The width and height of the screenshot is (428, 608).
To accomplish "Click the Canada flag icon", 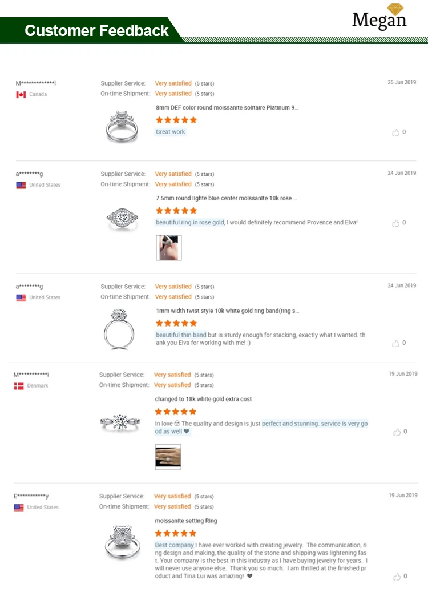I will tap(21, 94).
